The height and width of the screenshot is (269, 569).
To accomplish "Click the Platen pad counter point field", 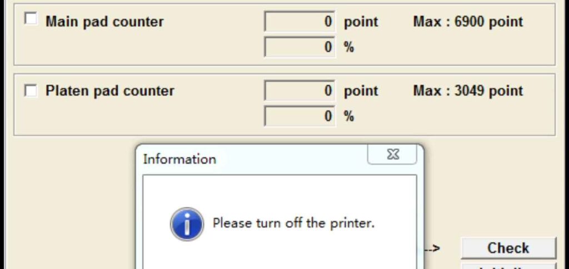I will [x=300, y=91].
